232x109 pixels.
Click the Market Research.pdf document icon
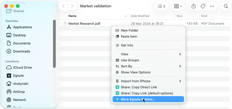[65, 23]
